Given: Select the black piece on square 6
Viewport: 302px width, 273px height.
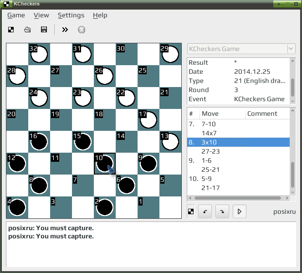Looking at the screenshot, I should click(127, 185).
